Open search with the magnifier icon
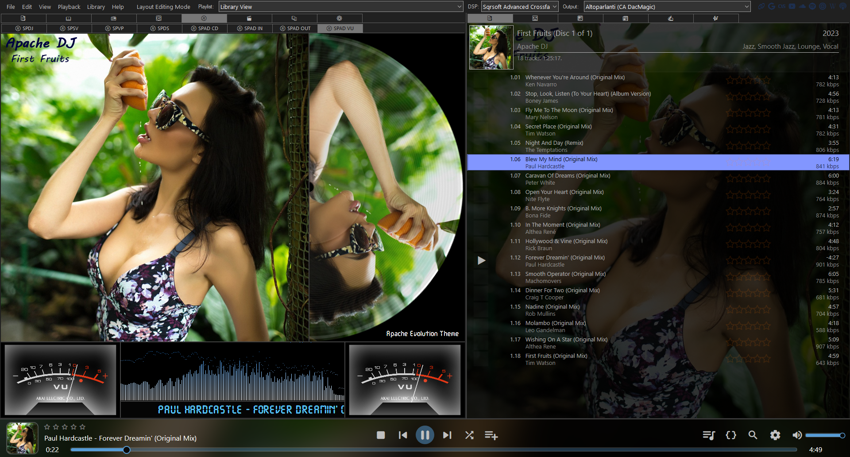This screenshot has width=850, height=457. tap(753, 435)
